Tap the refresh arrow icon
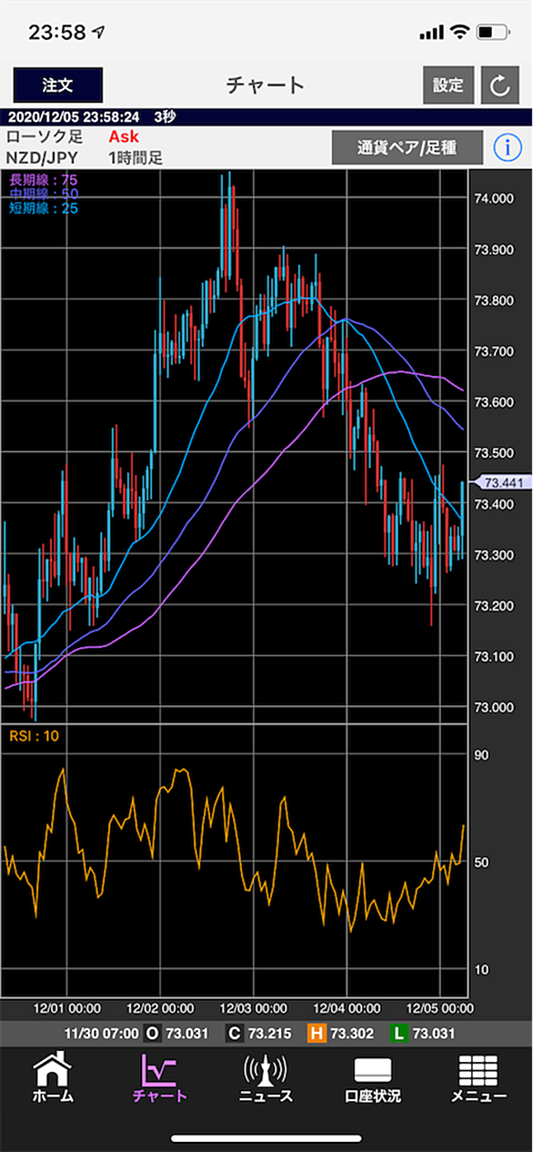This screenshot has width=533, height=1152. [499, 86]
